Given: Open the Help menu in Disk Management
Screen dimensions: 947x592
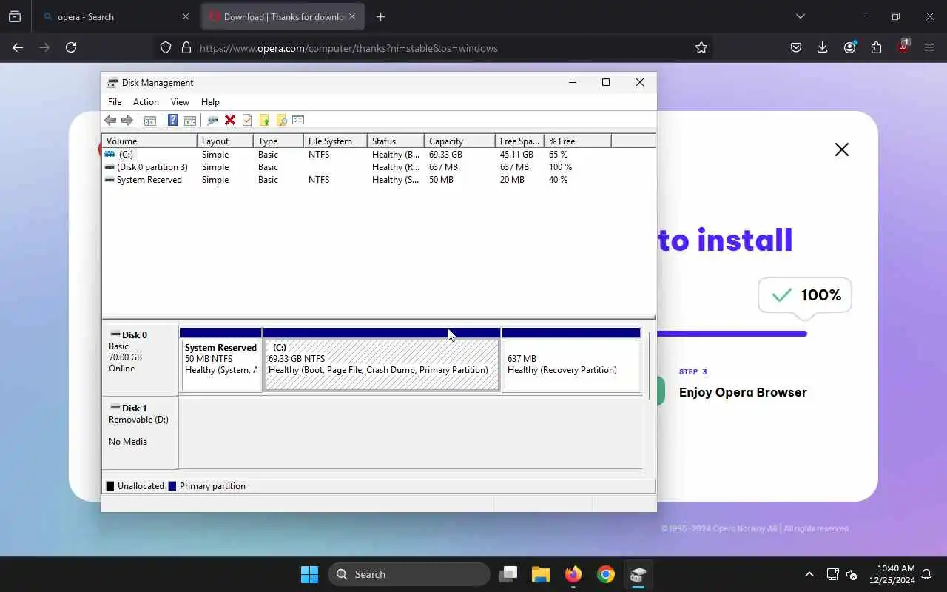Looking at the screenshot, I should pos(210,102).
